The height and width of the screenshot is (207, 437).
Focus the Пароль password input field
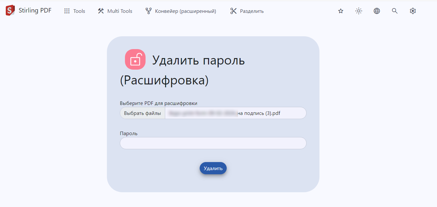(x=213, y=143)
